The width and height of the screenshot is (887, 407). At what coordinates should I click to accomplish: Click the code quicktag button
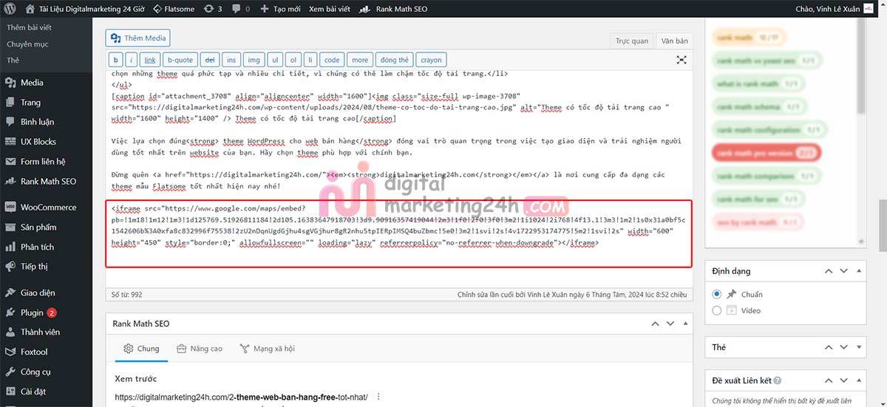[x=332, y=60]
